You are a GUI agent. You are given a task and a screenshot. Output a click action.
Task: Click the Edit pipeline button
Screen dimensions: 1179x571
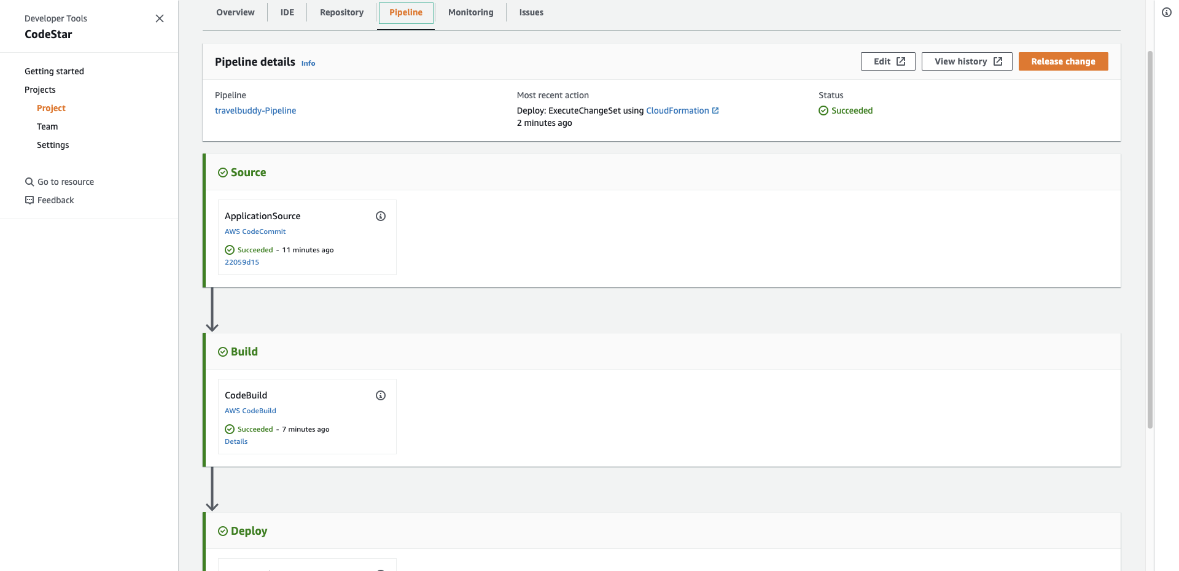[x=888, y=61]
